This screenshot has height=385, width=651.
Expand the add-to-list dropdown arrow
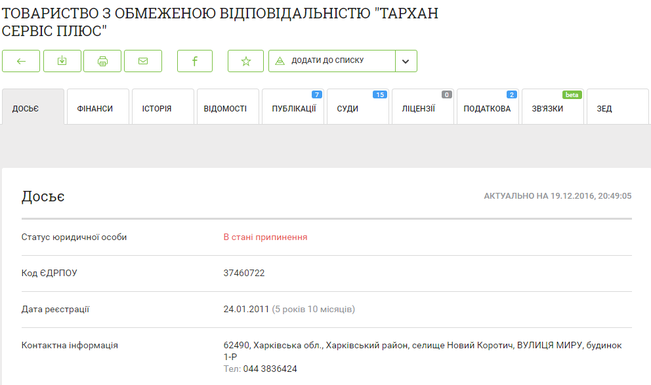point(406,61)
